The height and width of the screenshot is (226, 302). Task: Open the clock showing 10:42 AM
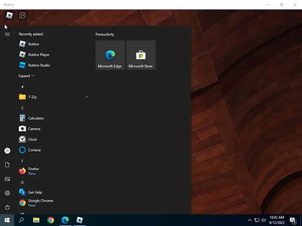tap(277, 220)
